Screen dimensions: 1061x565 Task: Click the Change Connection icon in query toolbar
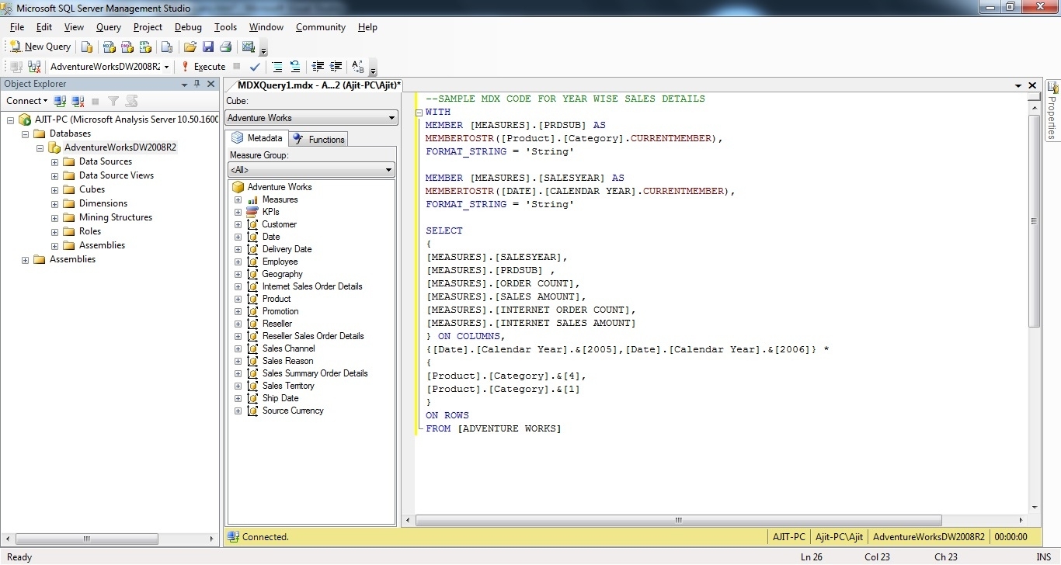[x=34, y=67]
